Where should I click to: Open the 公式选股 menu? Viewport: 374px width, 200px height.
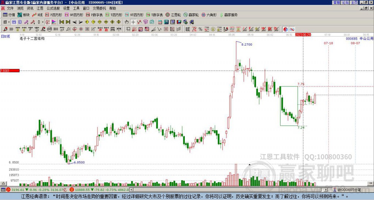[53, 8]
